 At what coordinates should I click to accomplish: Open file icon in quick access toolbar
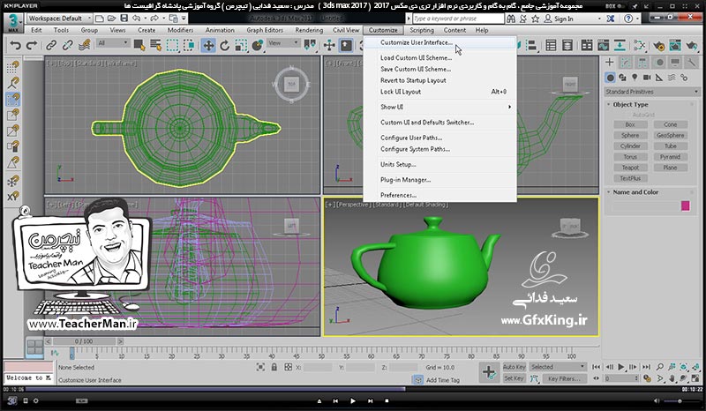coord(112,19)
